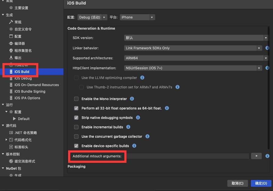Open the 配置 Debug (活动) dropdown
This screenshot has width=273, height=191.
[x=92, y=17]
